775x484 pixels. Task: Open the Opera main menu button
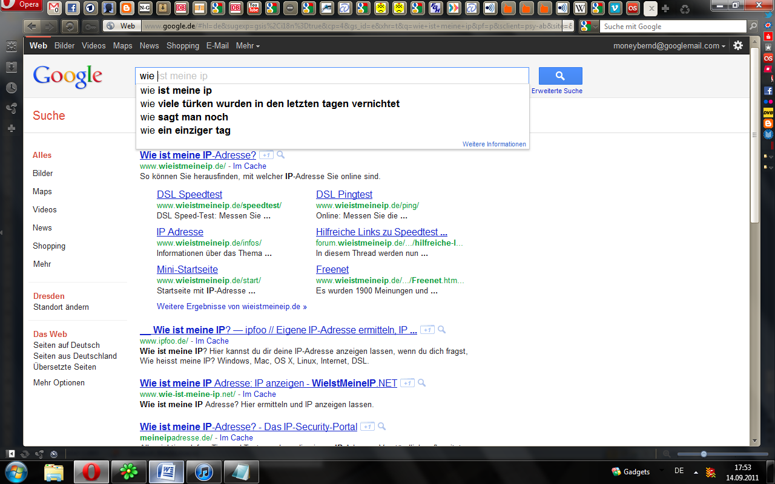[21, 5]
